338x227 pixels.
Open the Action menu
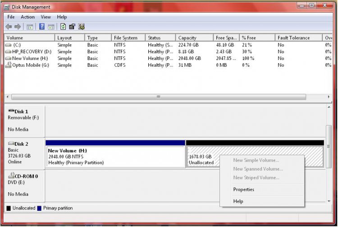pos(27,17)
